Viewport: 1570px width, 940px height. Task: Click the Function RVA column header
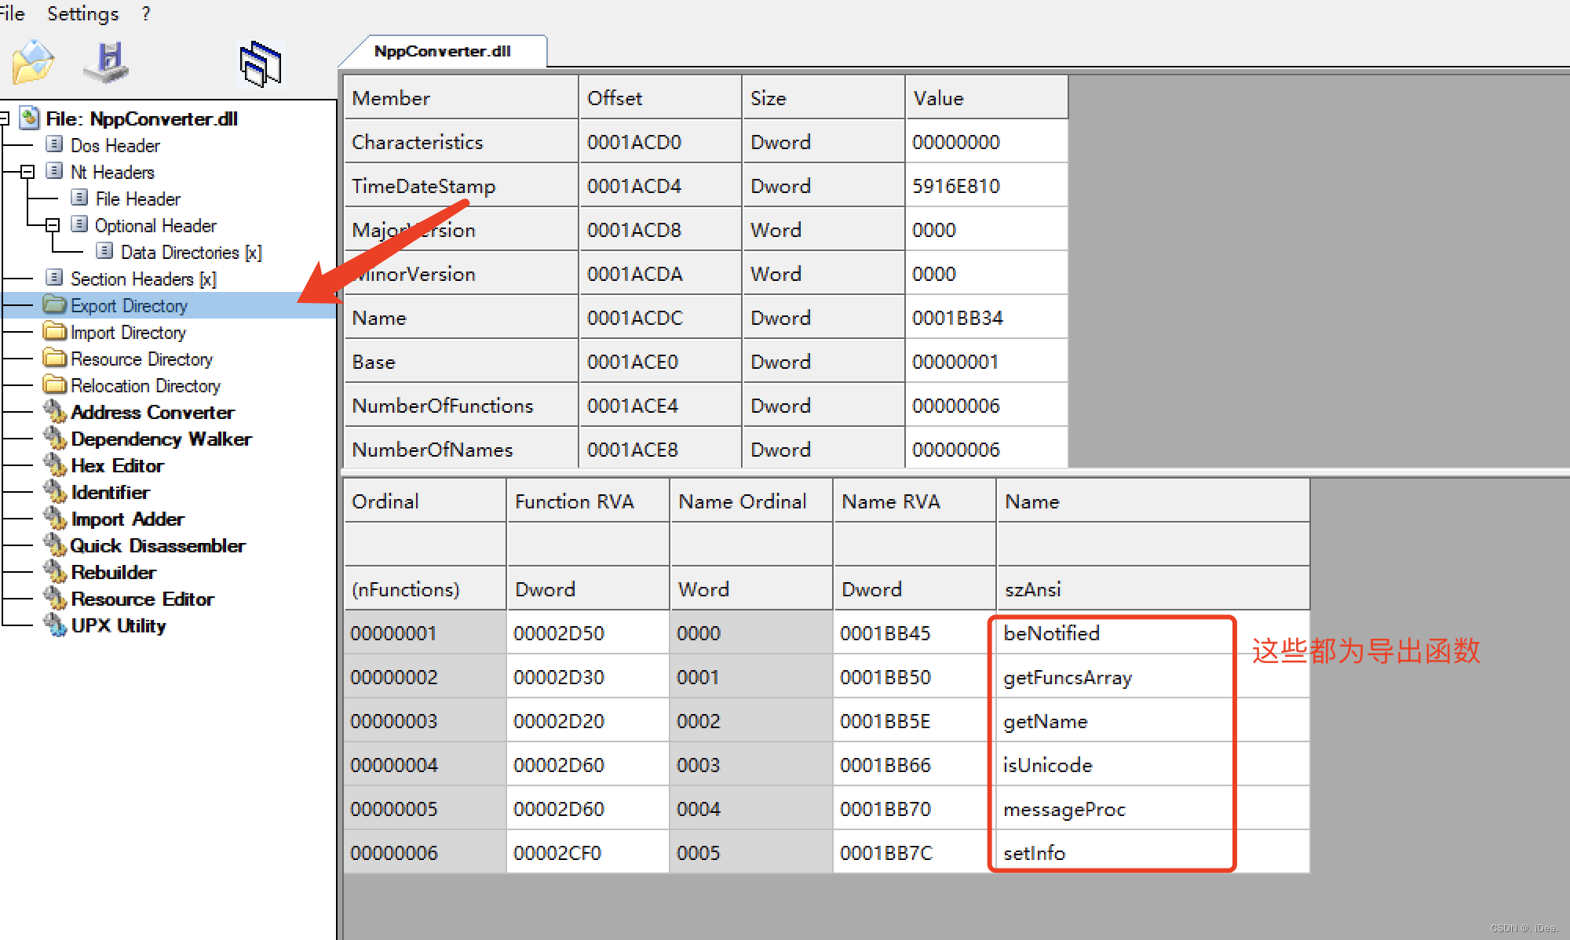click(x=574, y=501)
